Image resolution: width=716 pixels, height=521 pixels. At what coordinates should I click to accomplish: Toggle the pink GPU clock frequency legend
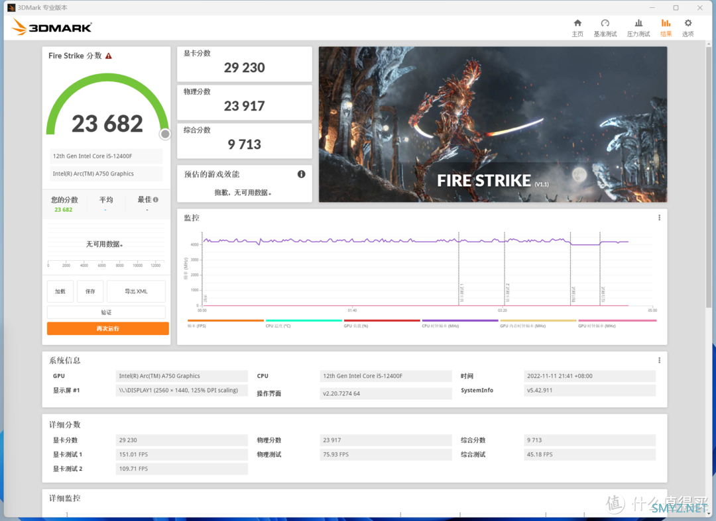click(617, 324)
